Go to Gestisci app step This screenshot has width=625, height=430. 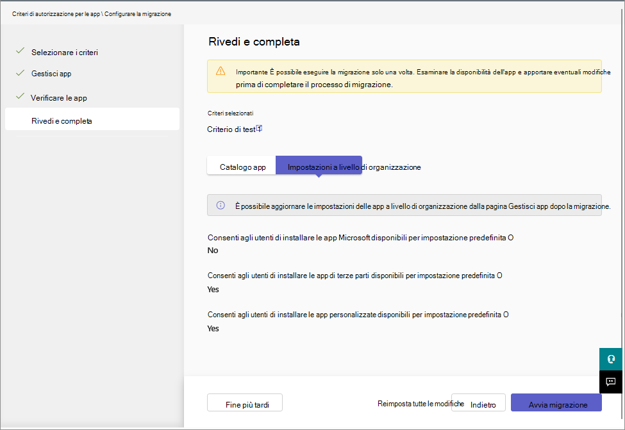click(x=51, y=74)
